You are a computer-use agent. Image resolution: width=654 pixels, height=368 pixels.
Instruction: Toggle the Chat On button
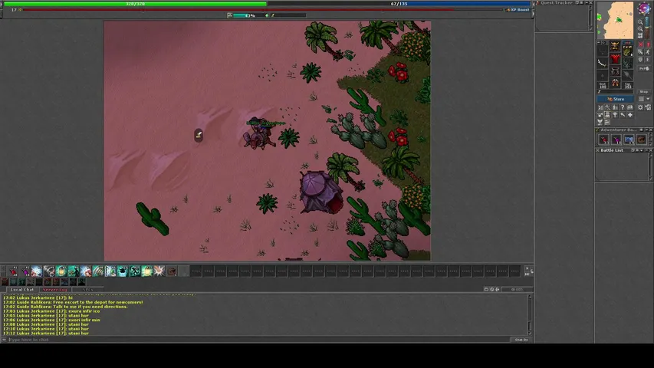click(521, 340)
